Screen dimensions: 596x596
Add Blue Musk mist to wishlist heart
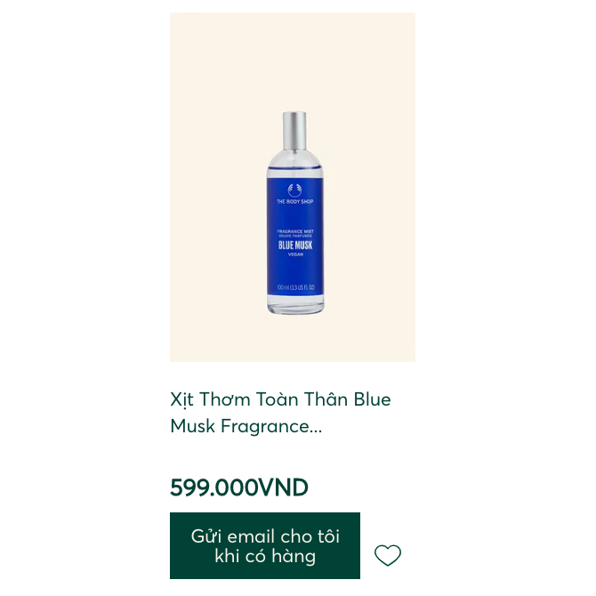tap(387, 555)
